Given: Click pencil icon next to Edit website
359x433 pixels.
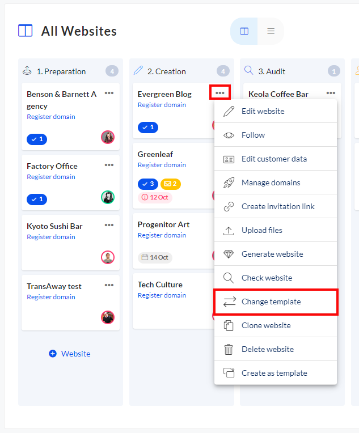Looking at the screenshot, I should (229, 111).
